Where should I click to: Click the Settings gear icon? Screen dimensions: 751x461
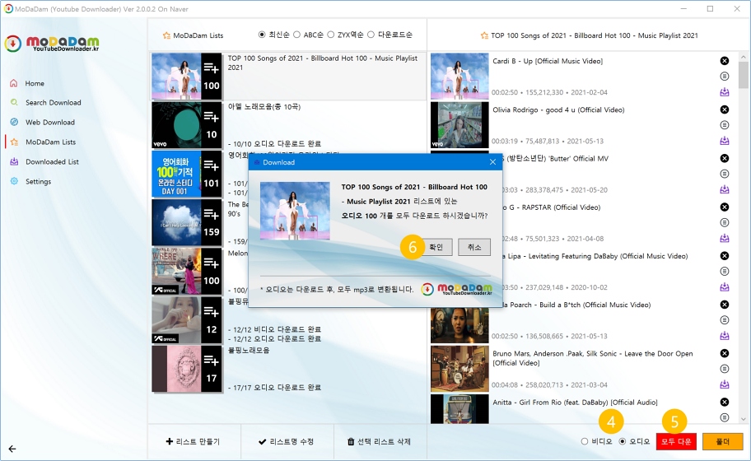14,181
